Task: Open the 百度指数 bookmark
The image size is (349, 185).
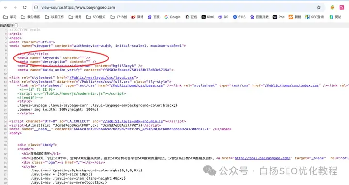Action: [x=259, y=17]
